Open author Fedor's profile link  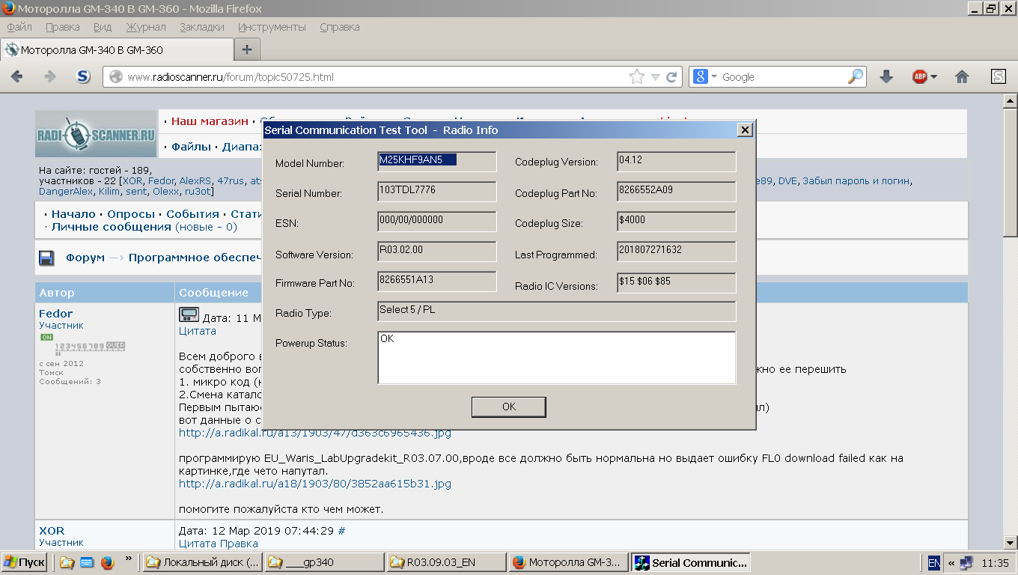56,314
